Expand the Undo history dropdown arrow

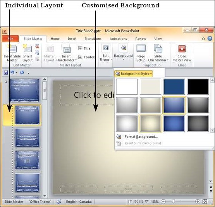pyautogui.click(x=17, y=72)
